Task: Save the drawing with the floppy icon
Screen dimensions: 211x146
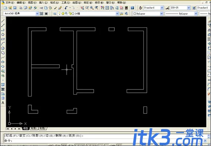Action: point(15,8)
